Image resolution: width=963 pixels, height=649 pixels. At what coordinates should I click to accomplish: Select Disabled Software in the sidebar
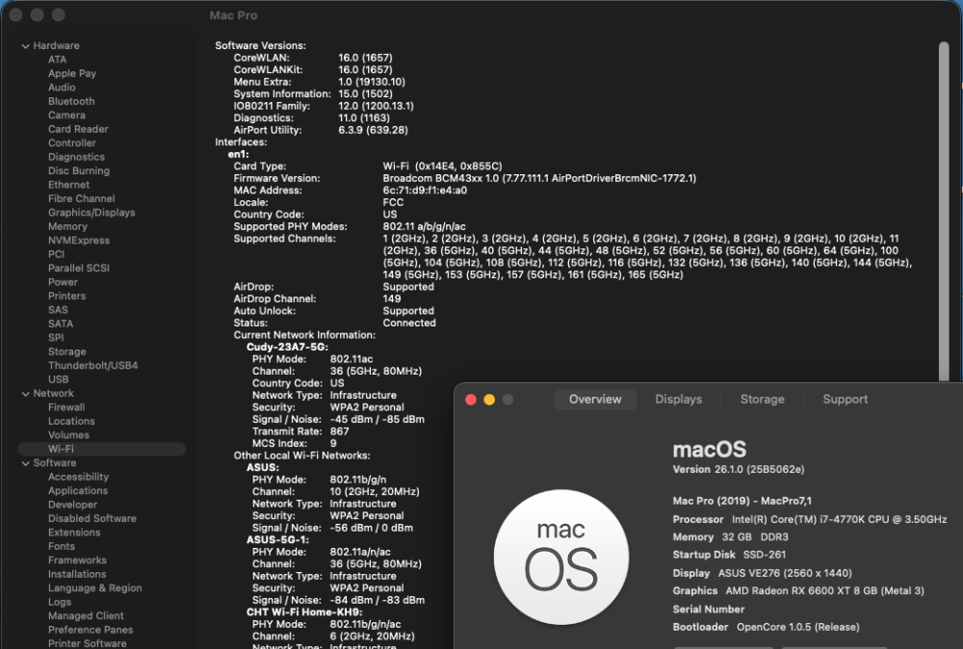coord(92,519)
